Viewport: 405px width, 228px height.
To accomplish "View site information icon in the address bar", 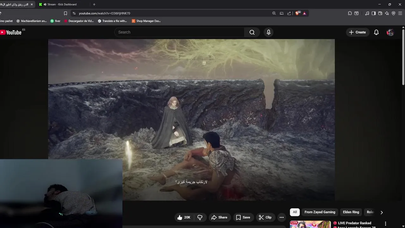I will point(74,13).
